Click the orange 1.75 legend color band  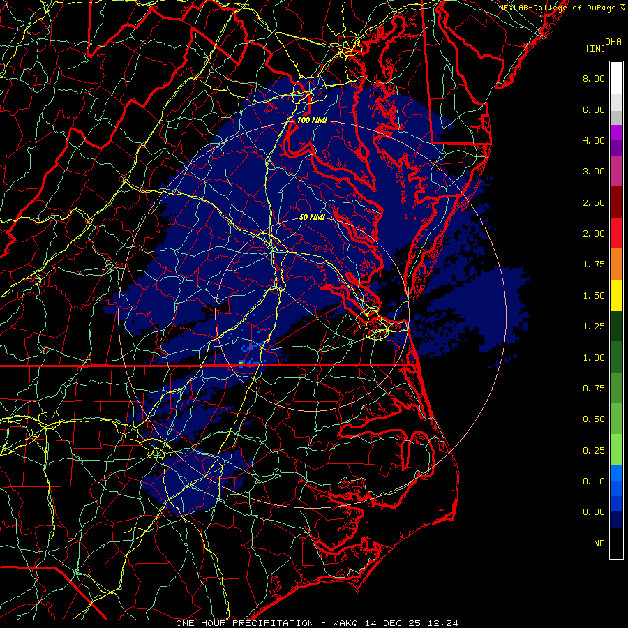click(x=616, y=264)
